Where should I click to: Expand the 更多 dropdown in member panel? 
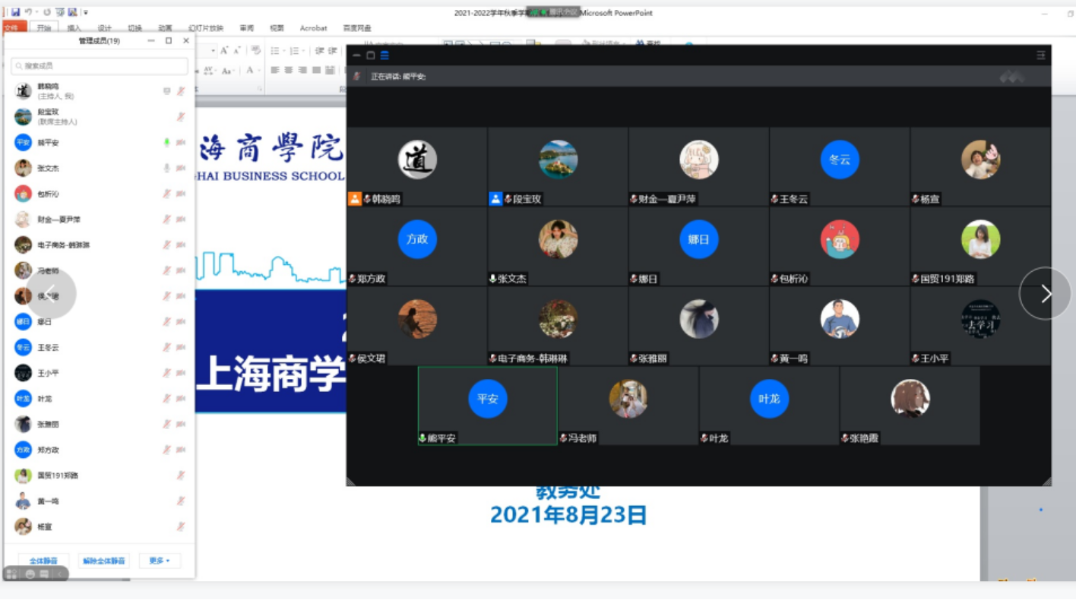pyautogui.click(x=160, y=561)
